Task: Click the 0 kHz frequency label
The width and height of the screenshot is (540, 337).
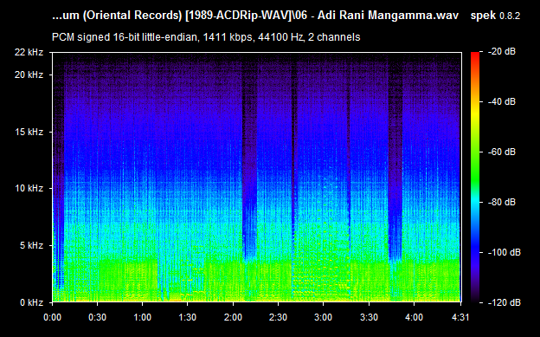Action: pos(31,302)
